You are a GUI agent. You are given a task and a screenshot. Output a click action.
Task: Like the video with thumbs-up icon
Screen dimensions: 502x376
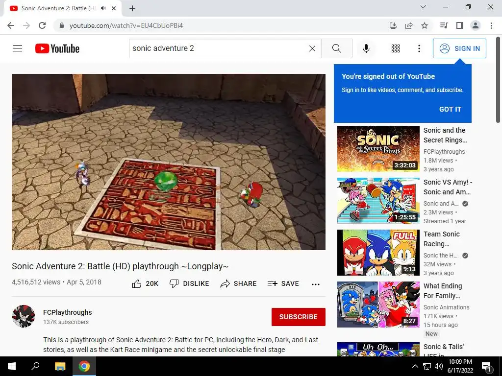(137, 283)
